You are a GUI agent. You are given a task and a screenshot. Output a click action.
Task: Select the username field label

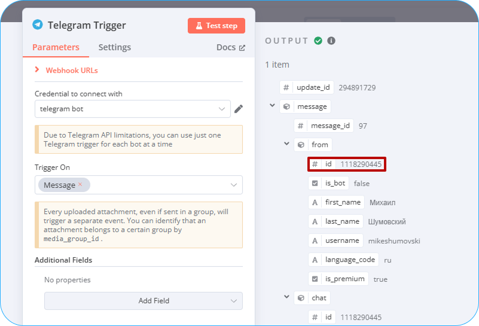342,240
